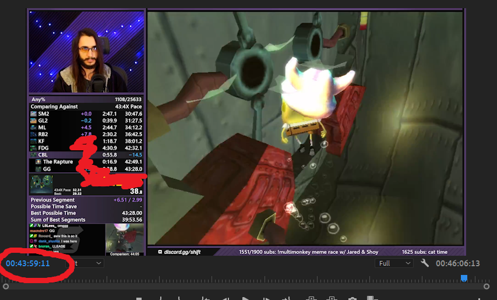This screenshot has height=300, width=497.
Task: Click the Any% category title
Action: [x=38, y=100]
